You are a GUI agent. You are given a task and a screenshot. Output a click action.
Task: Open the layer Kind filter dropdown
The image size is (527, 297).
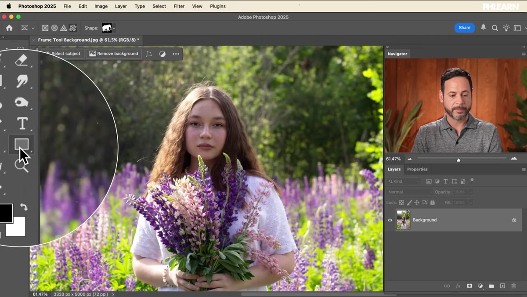coord(404,181)
